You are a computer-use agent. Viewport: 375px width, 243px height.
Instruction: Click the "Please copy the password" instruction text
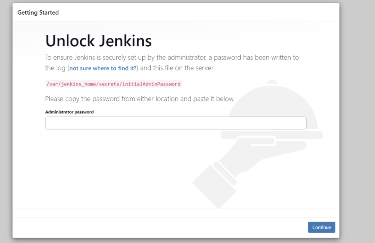point(140,99)
